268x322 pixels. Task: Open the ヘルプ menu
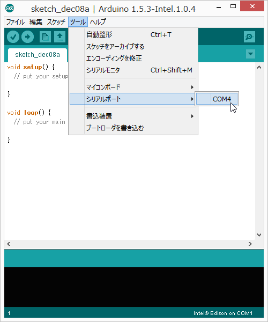(x=98, y=22)
